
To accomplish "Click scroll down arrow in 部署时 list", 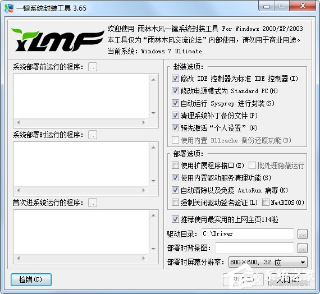I will tap(153, 181).
